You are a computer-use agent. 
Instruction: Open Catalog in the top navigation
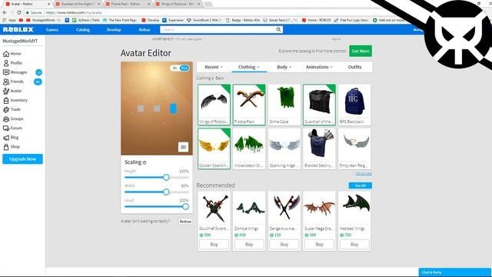[83, 29]
